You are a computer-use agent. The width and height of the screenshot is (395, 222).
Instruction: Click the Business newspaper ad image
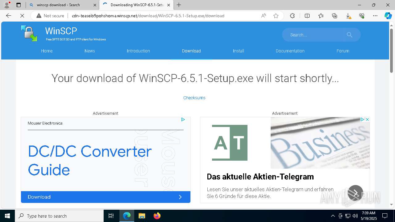(320, 143)
